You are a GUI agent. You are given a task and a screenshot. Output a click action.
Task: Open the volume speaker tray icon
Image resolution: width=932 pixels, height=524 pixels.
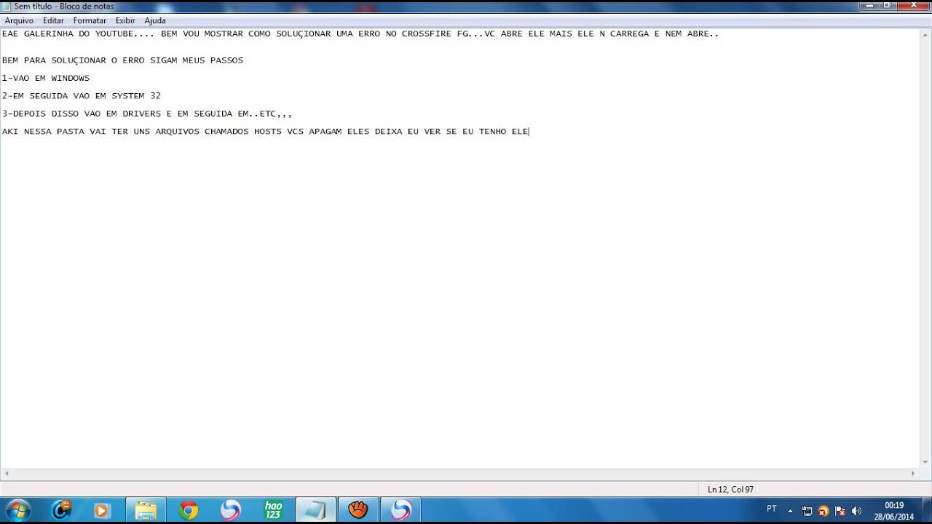click(x=856, y=511)
